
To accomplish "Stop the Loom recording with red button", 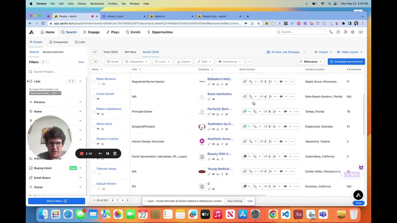I will tap(82, 154).
